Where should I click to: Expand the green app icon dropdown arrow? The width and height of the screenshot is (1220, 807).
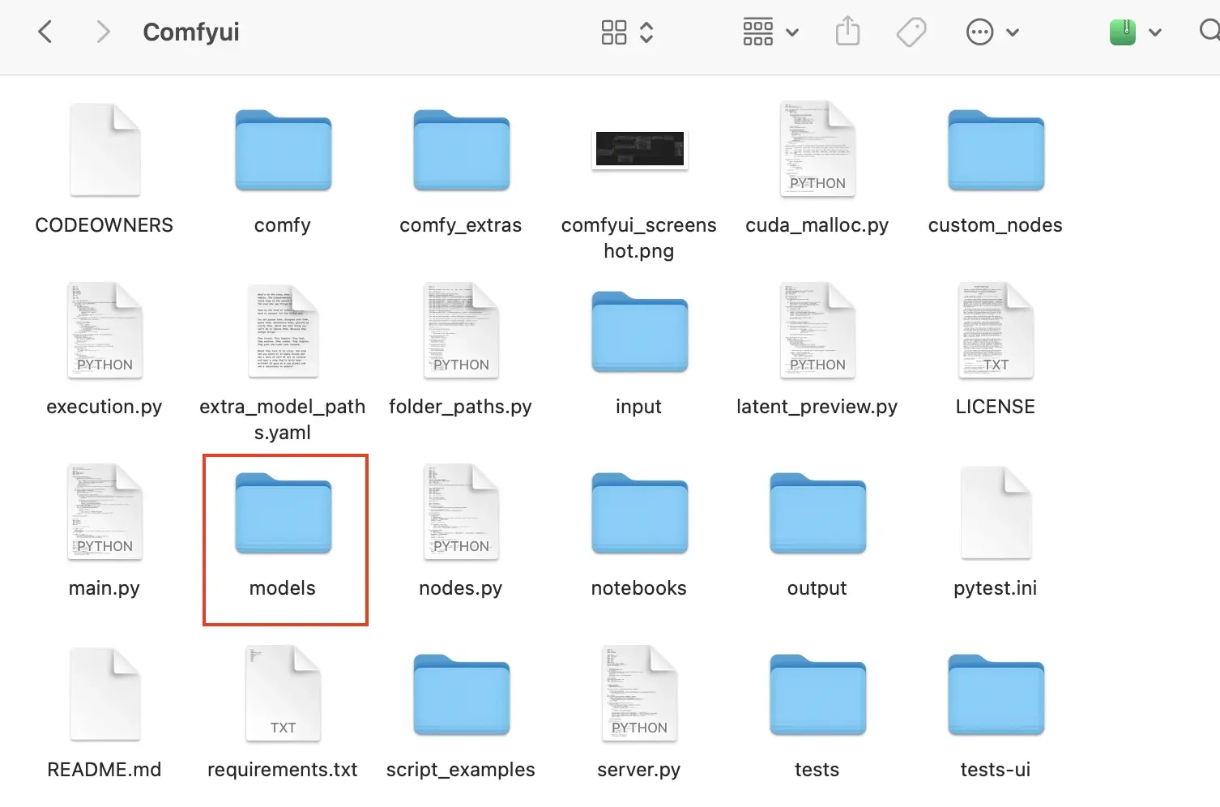(1155, 32)
